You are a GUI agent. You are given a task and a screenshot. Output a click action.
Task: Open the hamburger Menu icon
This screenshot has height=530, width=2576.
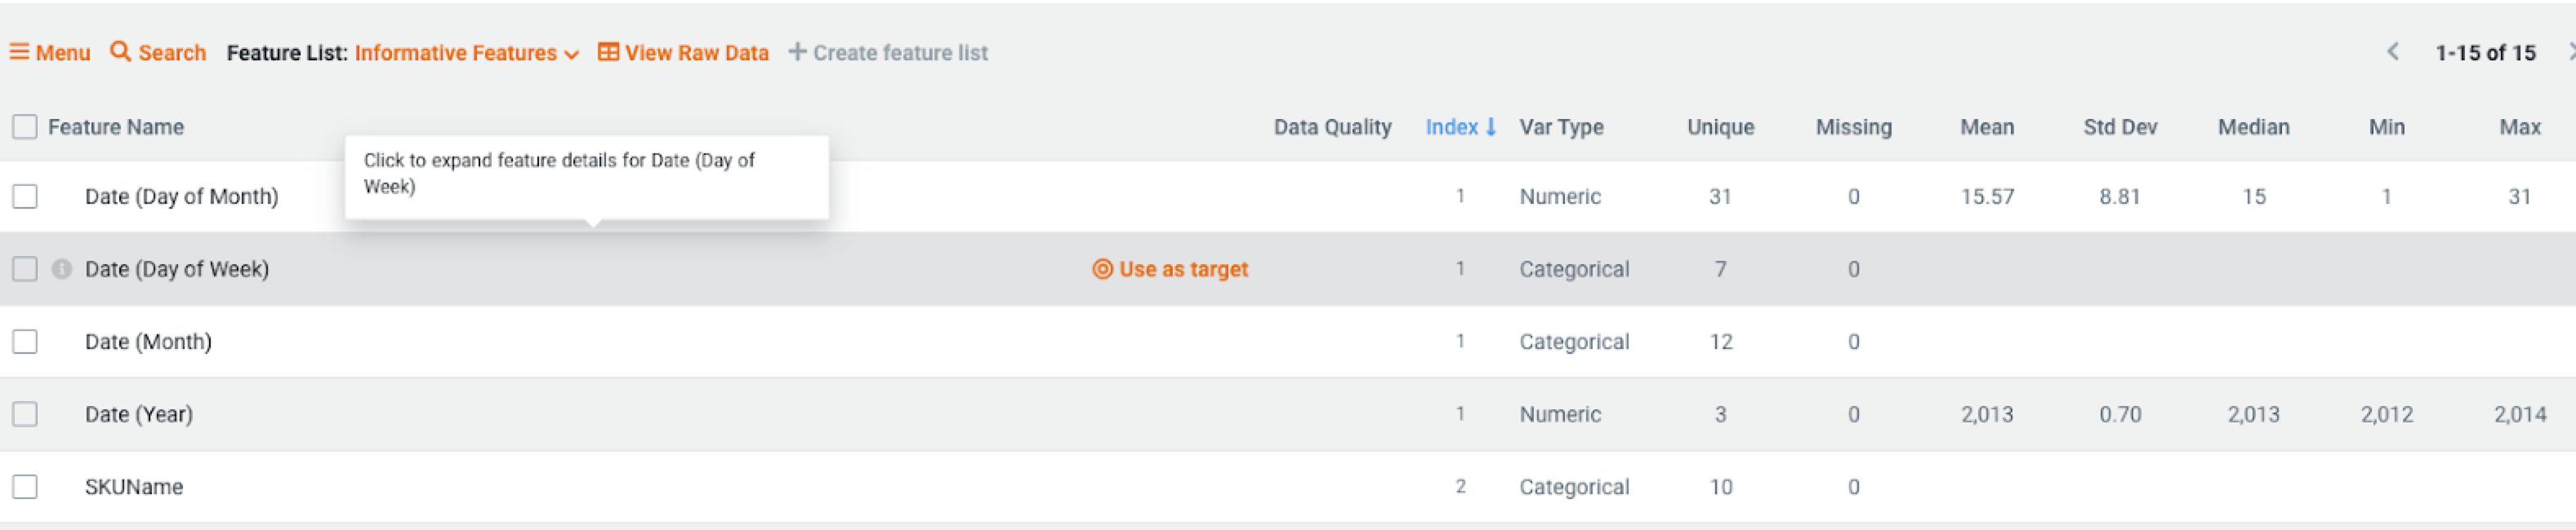click(x=19, y=52)
